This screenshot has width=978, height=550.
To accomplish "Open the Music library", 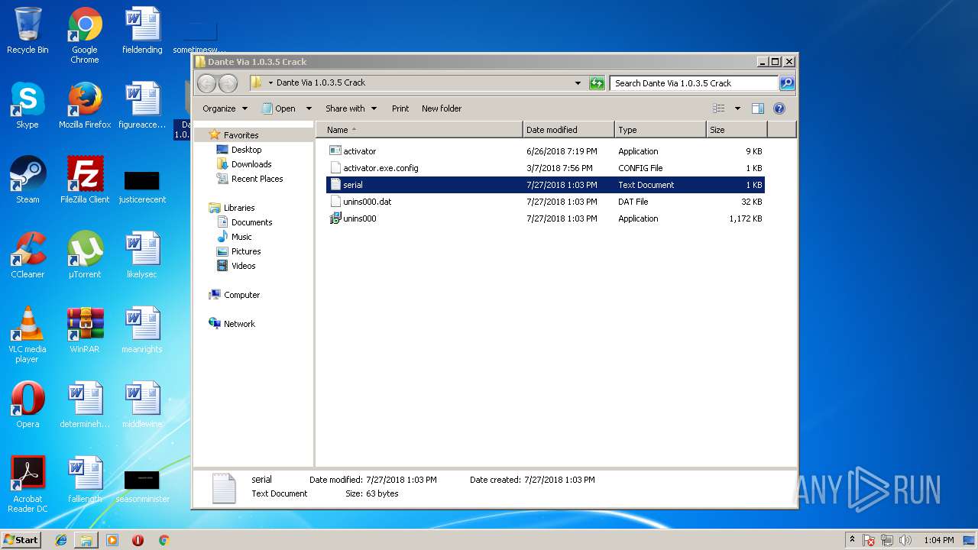I will 235,237.
